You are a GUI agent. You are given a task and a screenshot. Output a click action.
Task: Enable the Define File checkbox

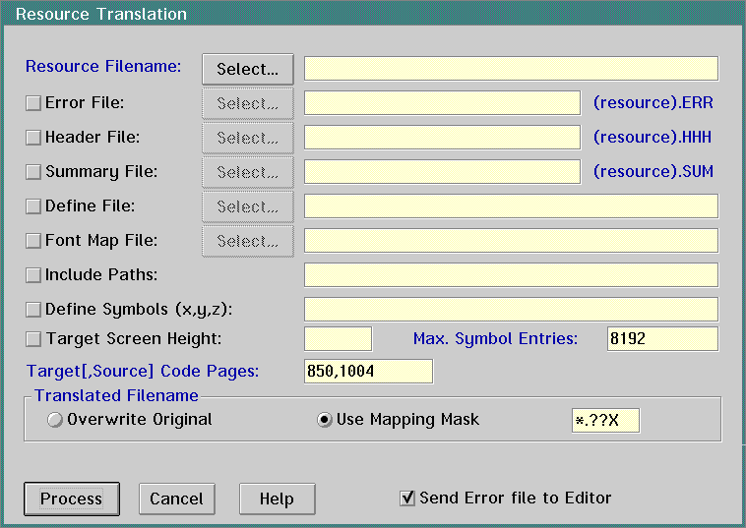click(x=33, y=206)
